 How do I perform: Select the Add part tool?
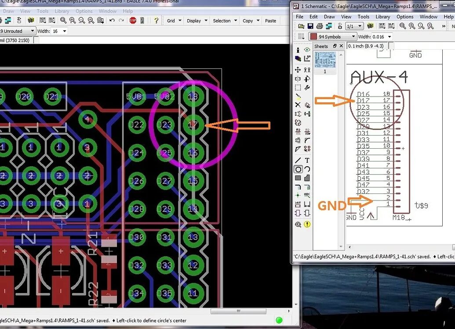coord(307,105)
